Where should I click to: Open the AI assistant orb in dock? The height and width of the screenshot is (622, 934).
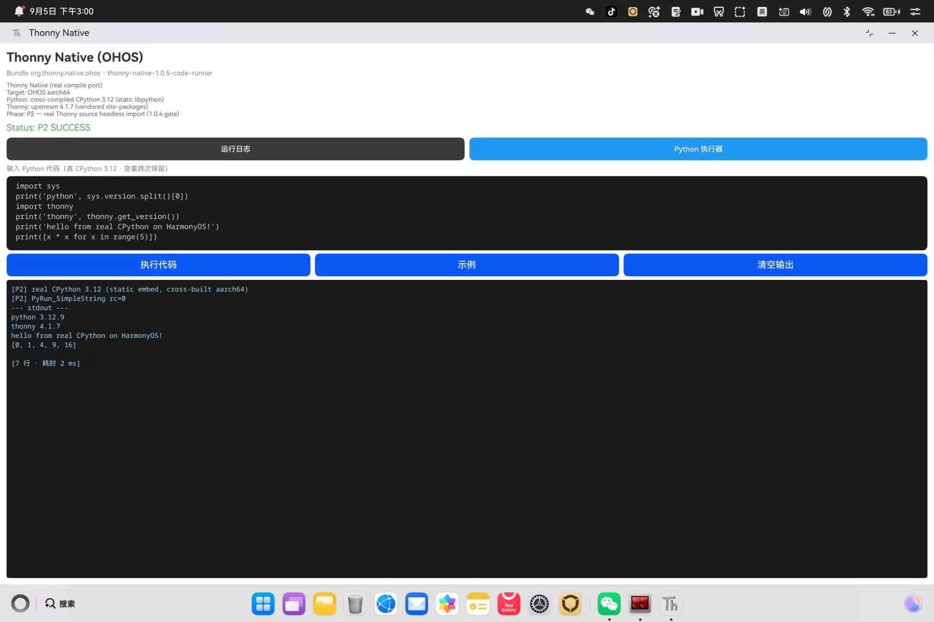pos(913,604)
